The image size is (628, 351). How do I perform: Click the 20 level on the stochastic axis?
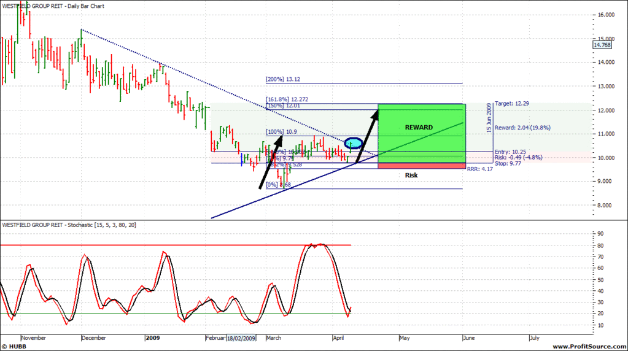click(x=600, y=314)
